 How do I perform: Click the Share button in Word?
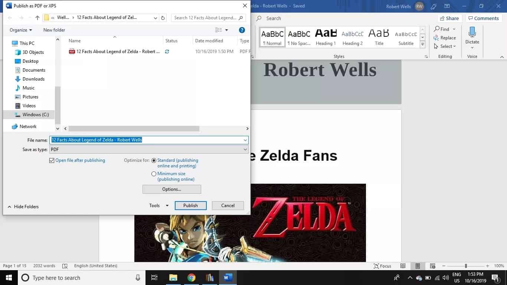[449, 18]
